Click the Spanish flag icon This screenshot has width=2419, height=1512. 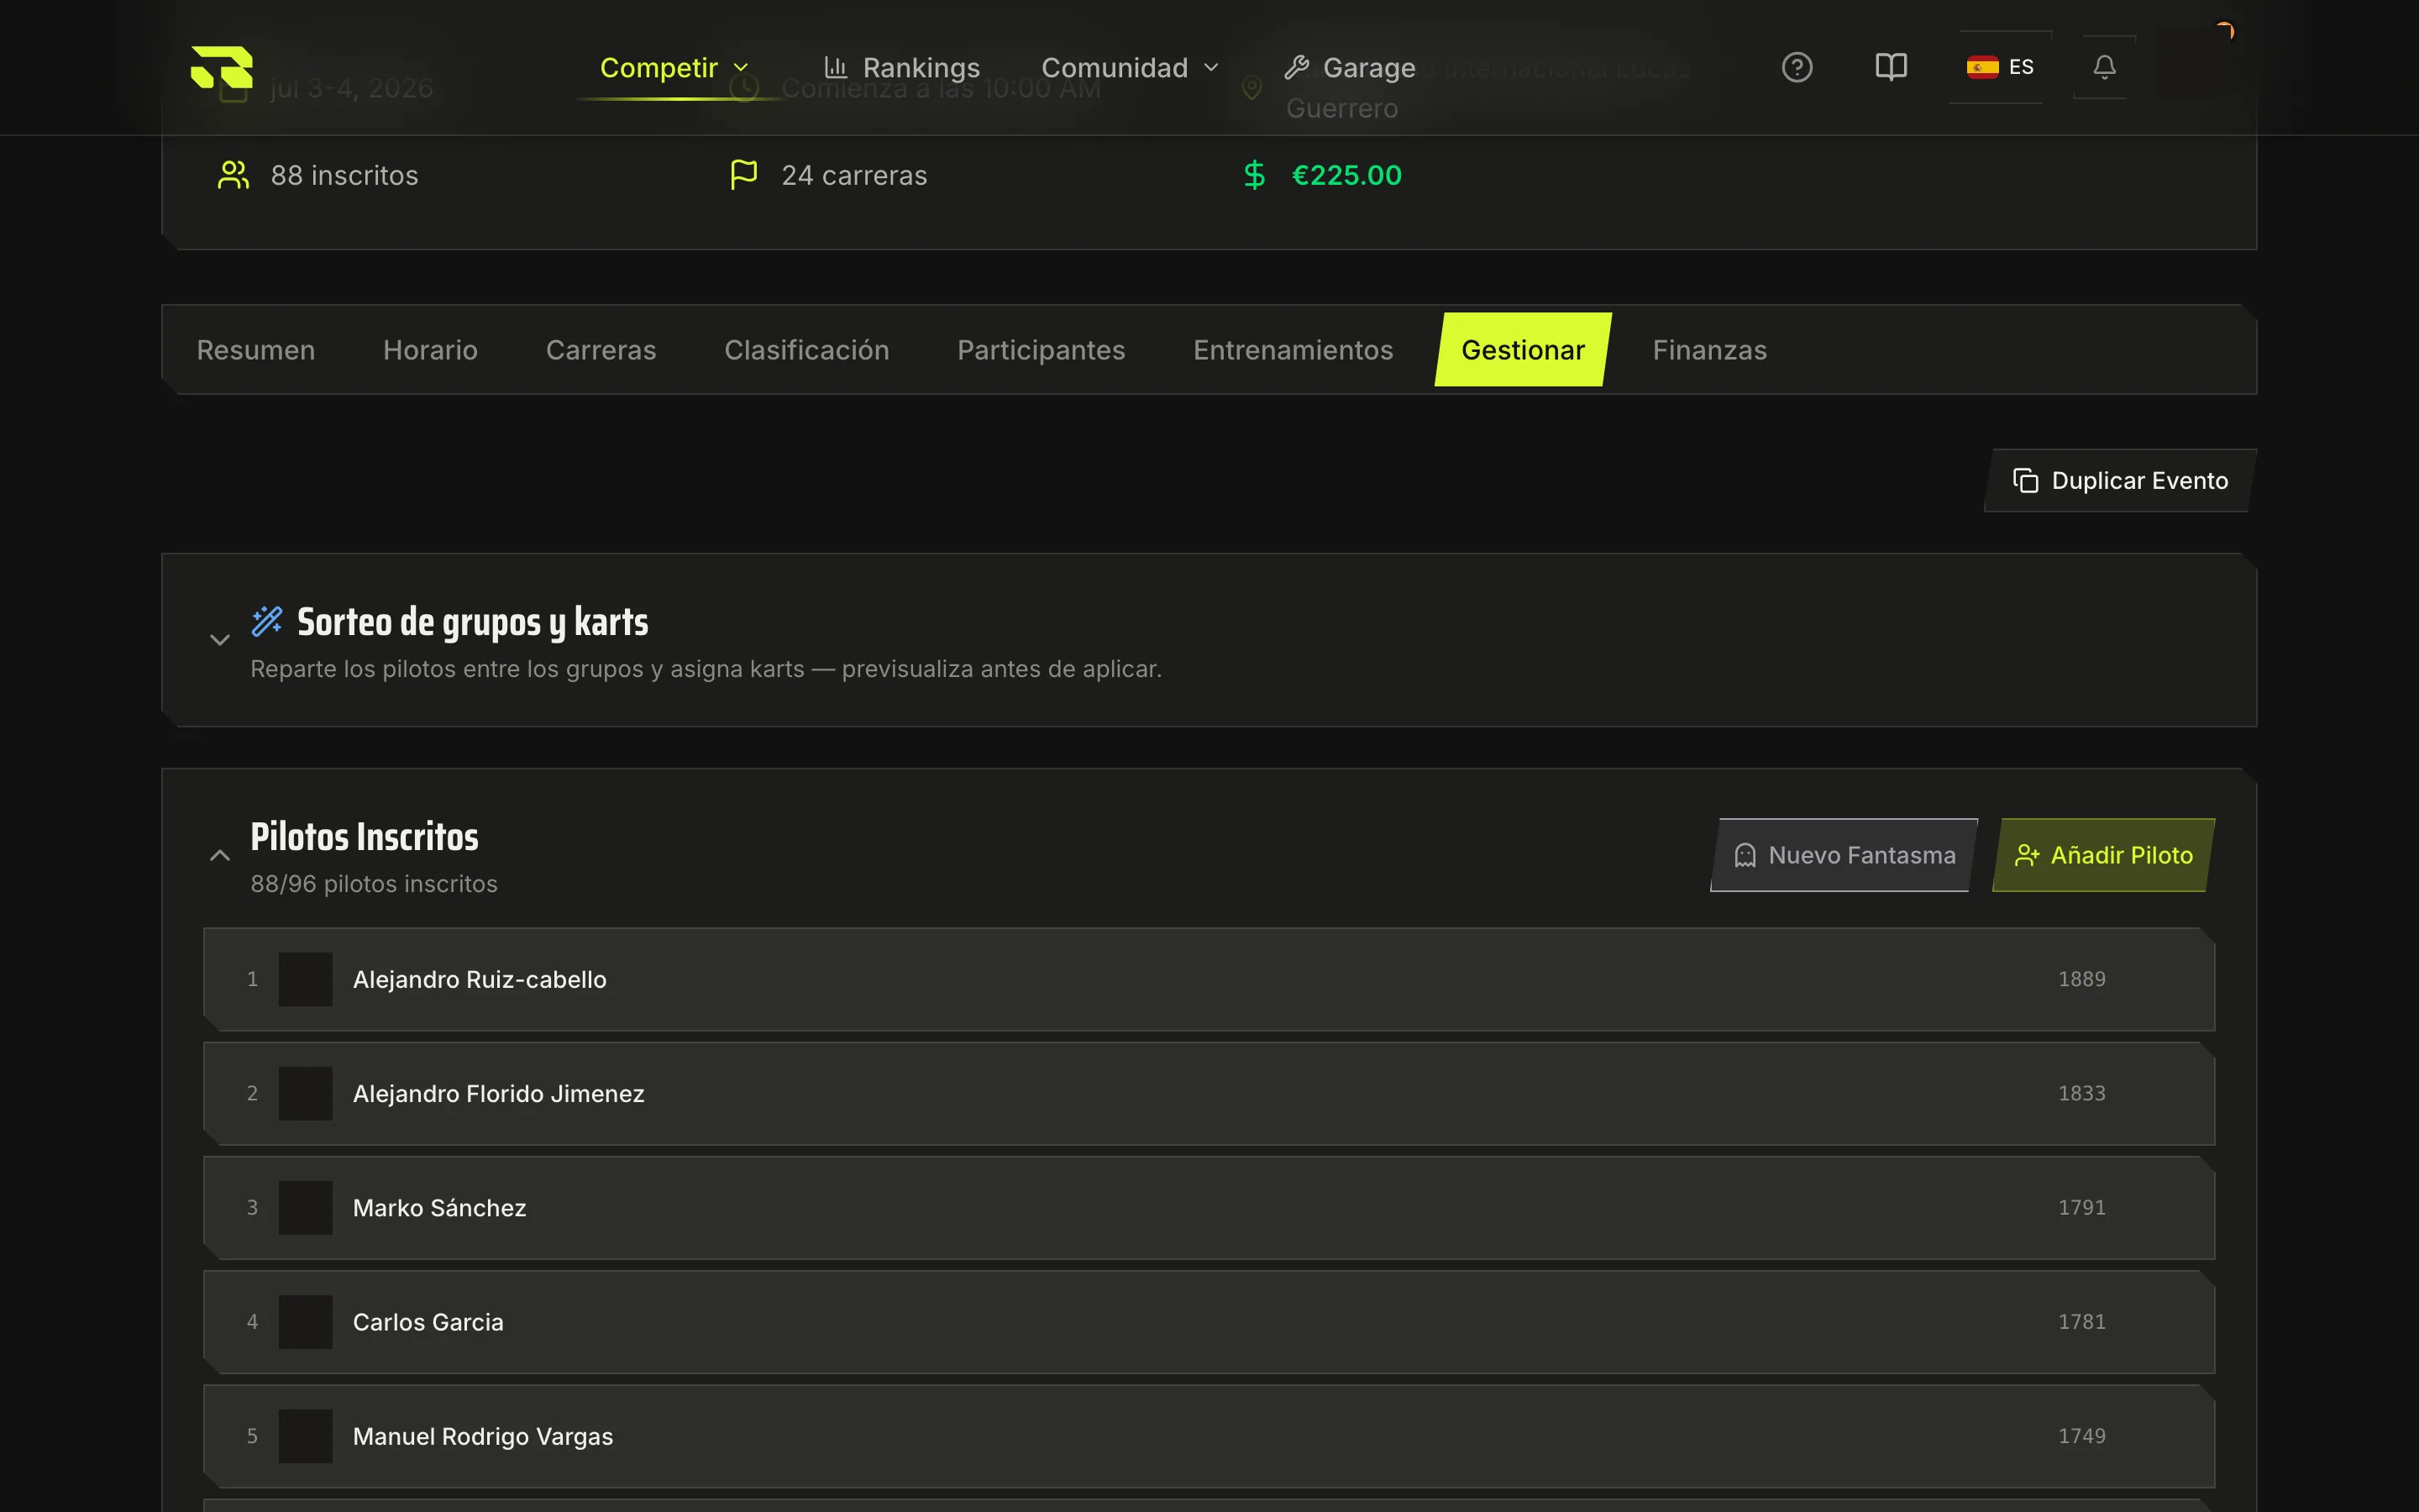[1982, 67]
